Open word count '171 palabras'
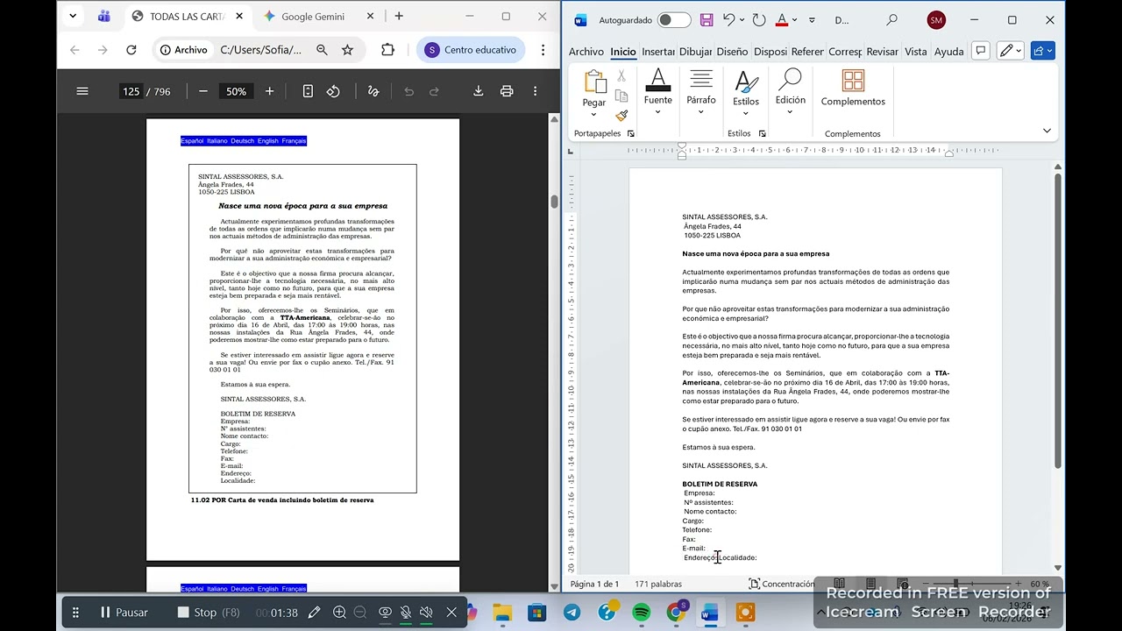 pos(658,584)
